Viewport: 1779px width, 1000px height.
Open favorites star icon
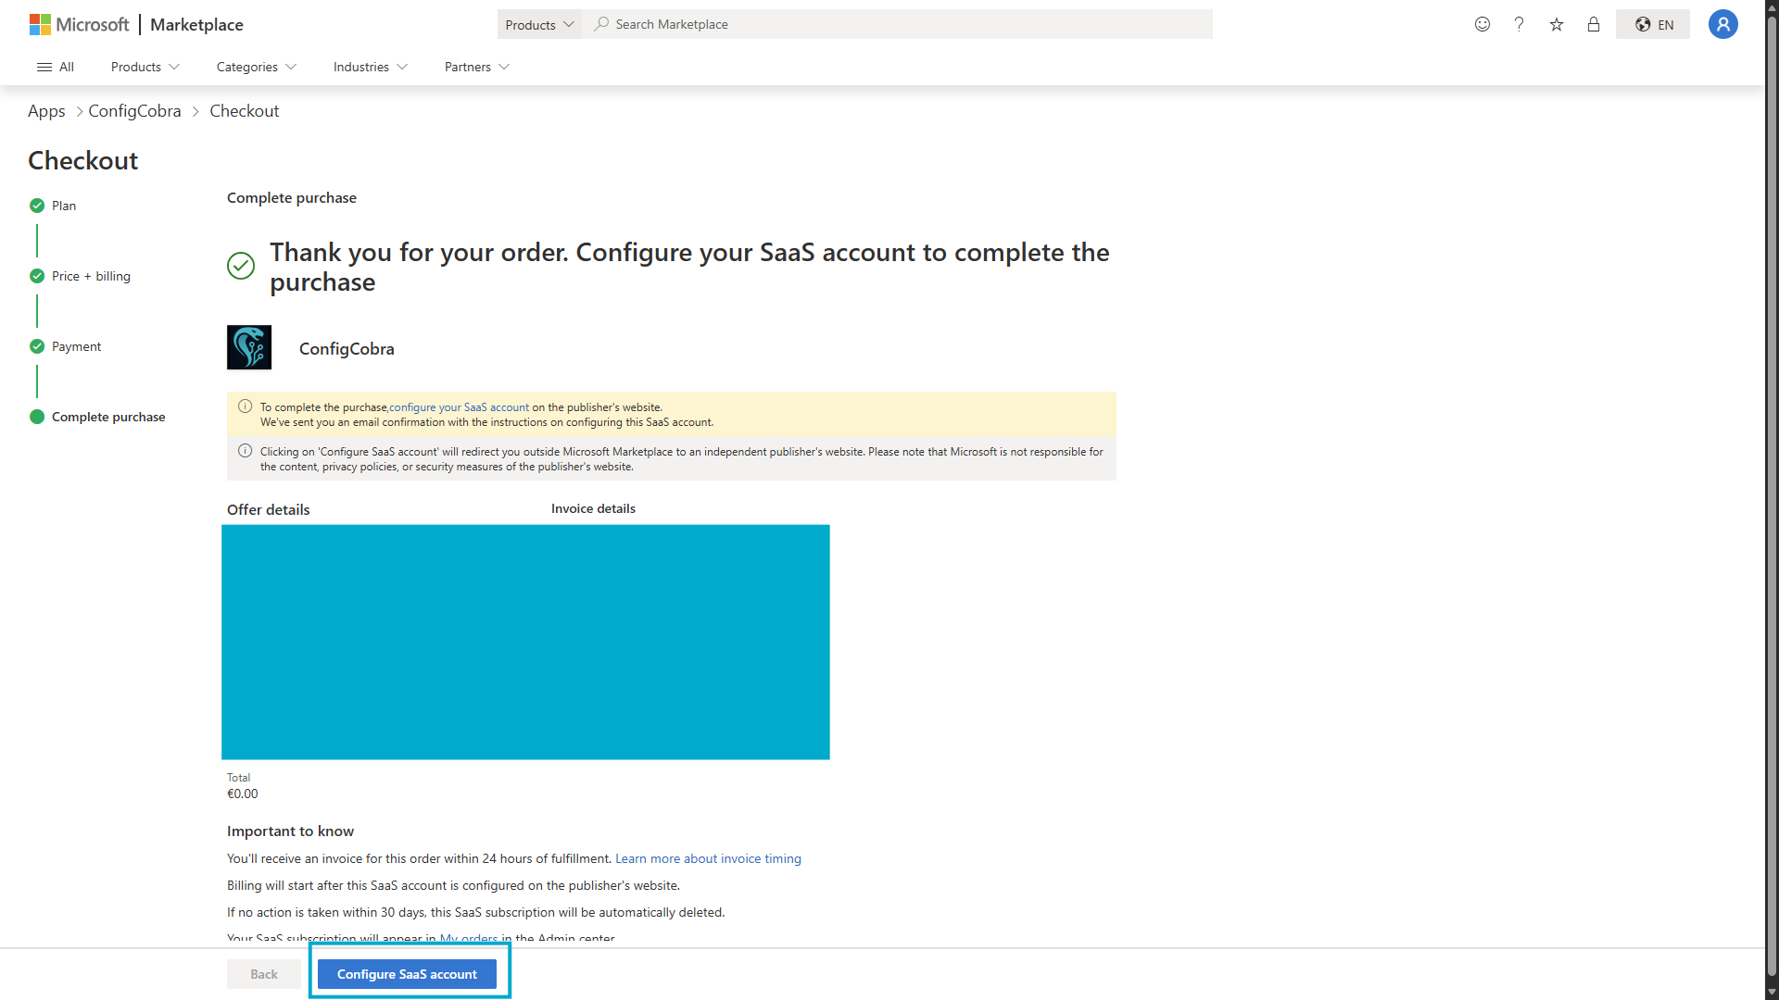tap(1557, 24)
